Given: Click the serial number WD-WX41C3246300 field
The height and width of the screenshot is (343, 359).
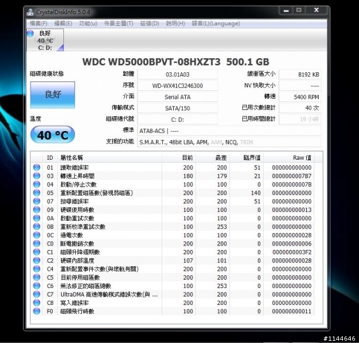Looking at the screenshot, I should pos(177,86).
